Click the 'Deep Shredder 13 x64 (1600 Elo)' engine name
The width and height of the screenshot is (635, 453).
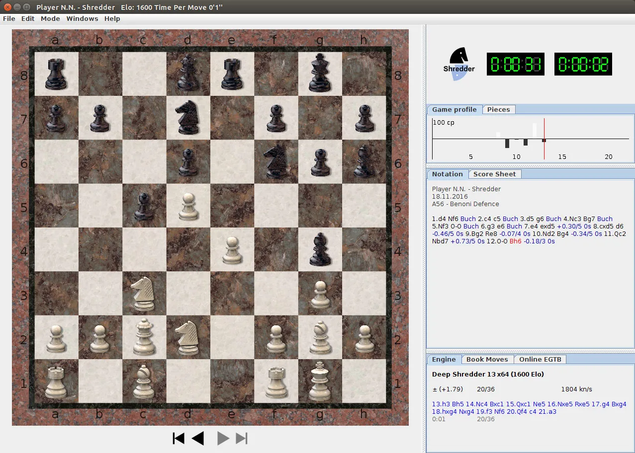click(x=488, y=375)
